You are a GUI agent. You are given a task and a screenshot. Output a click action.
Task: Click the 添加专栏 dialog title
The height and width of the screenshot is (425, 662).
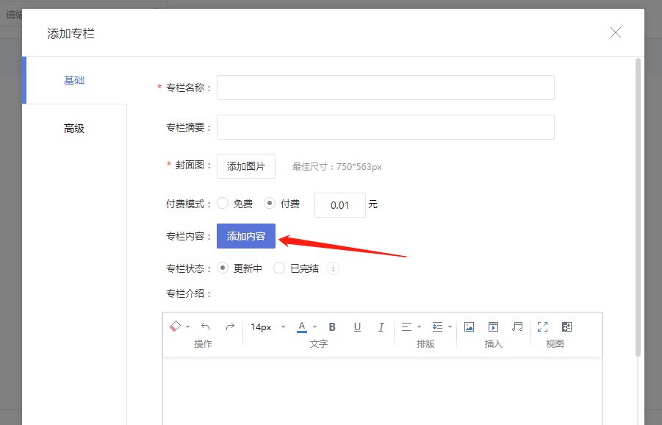pos(71,33)
